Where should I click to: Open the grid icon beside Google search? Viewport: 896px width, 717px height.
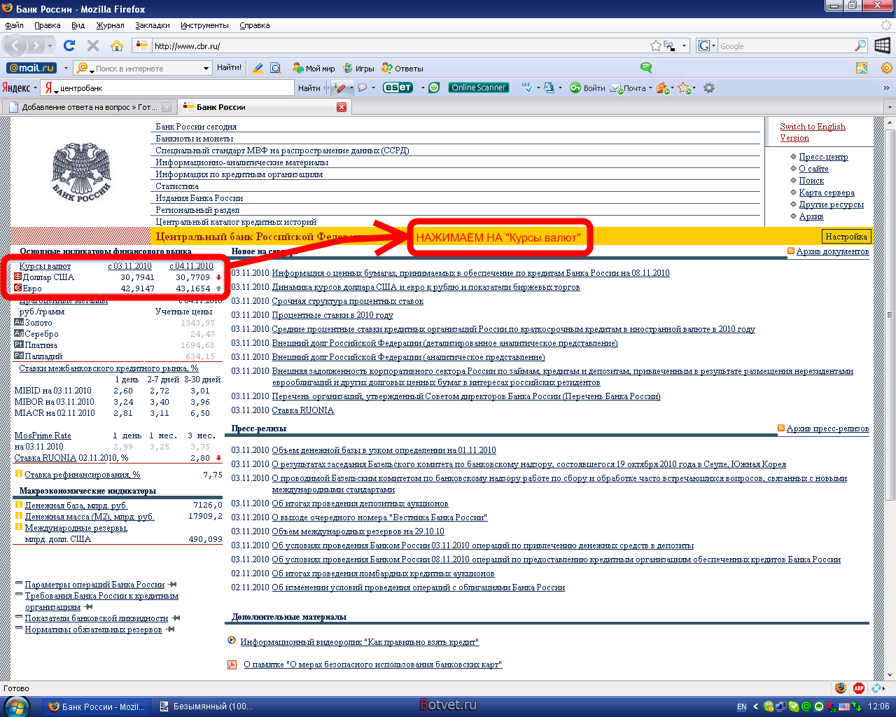click(882, 46)
